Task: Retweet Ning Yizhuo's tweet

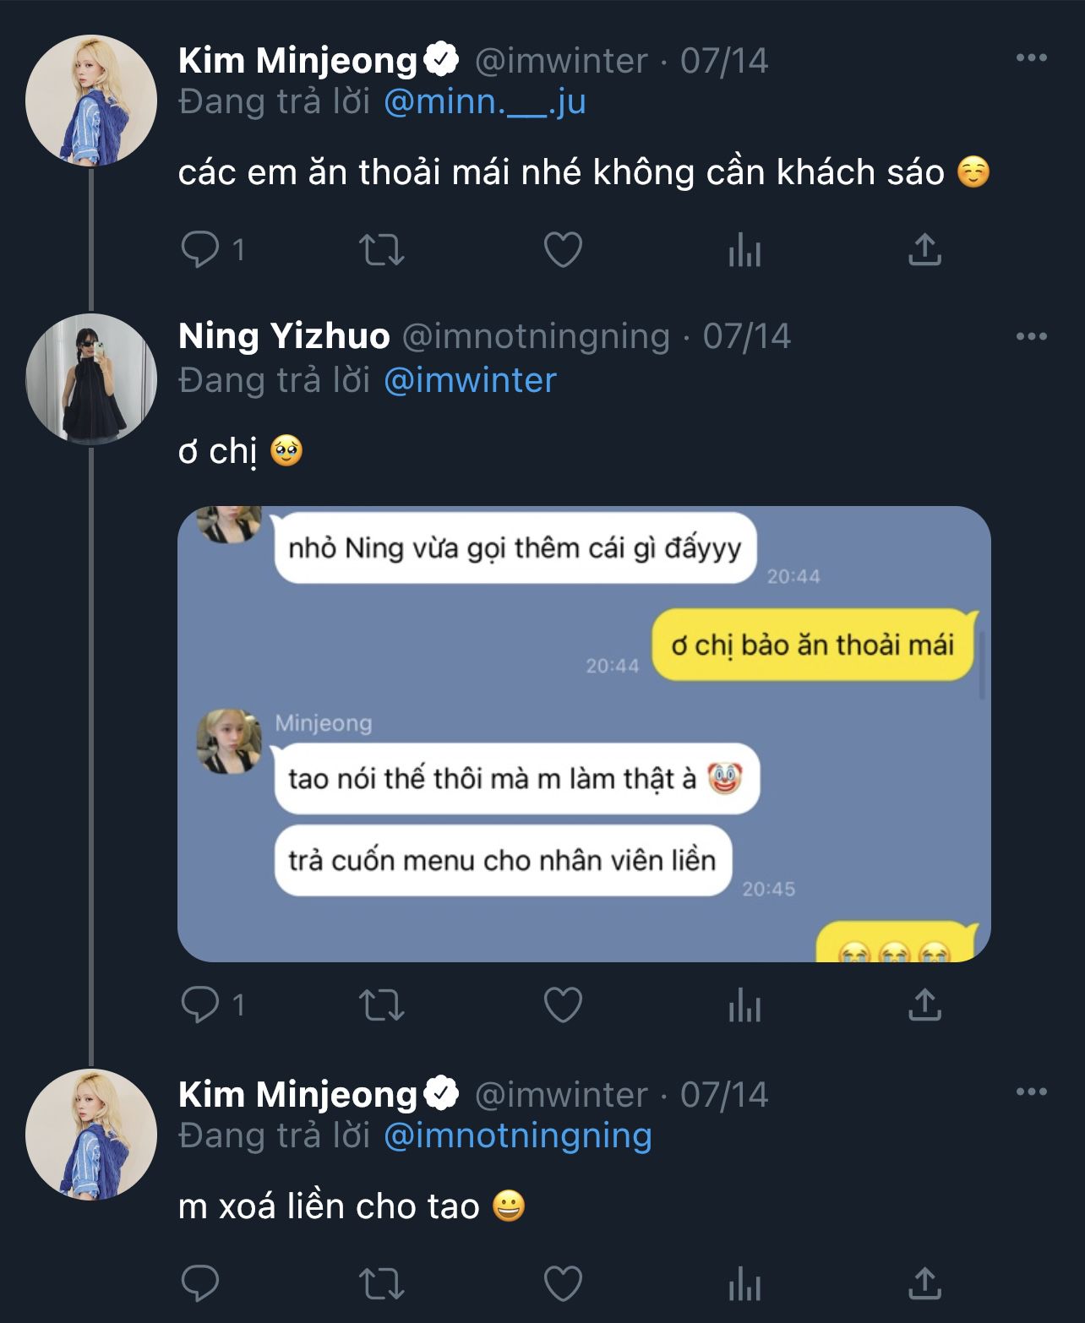Action: click(381, 1004)
